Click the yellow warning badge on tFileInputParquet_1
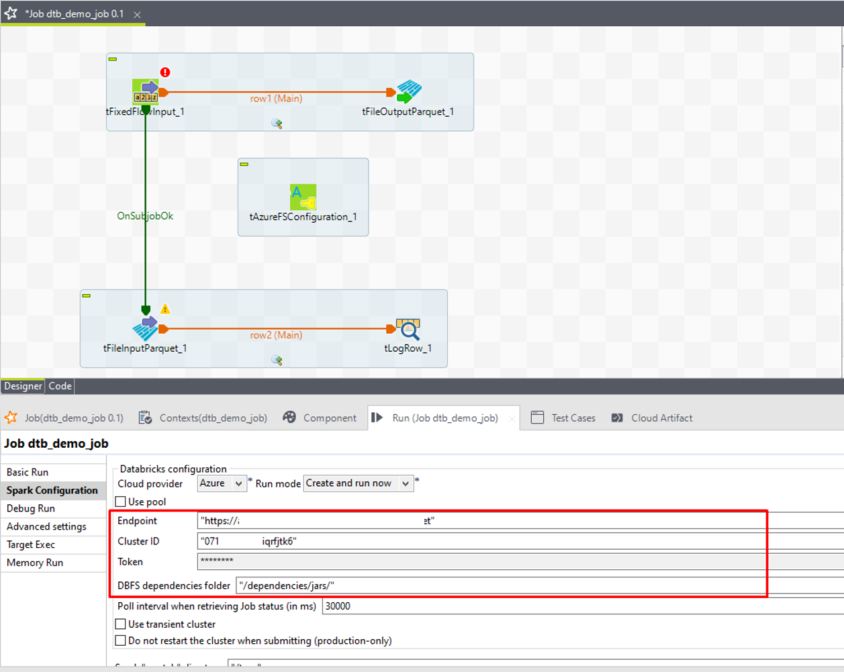 (x=165, y=309)
